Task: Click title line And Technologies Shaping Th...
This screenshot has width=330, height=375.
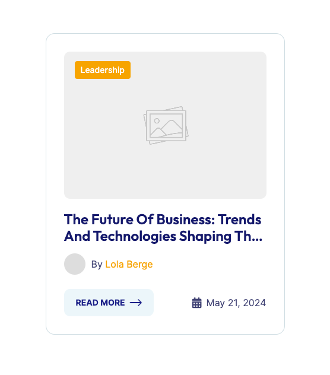Action: (163, 236)
